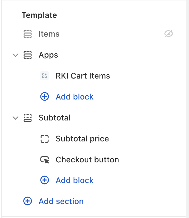Open the Subtotal price block
189x218 pixels.
[82, 139]
